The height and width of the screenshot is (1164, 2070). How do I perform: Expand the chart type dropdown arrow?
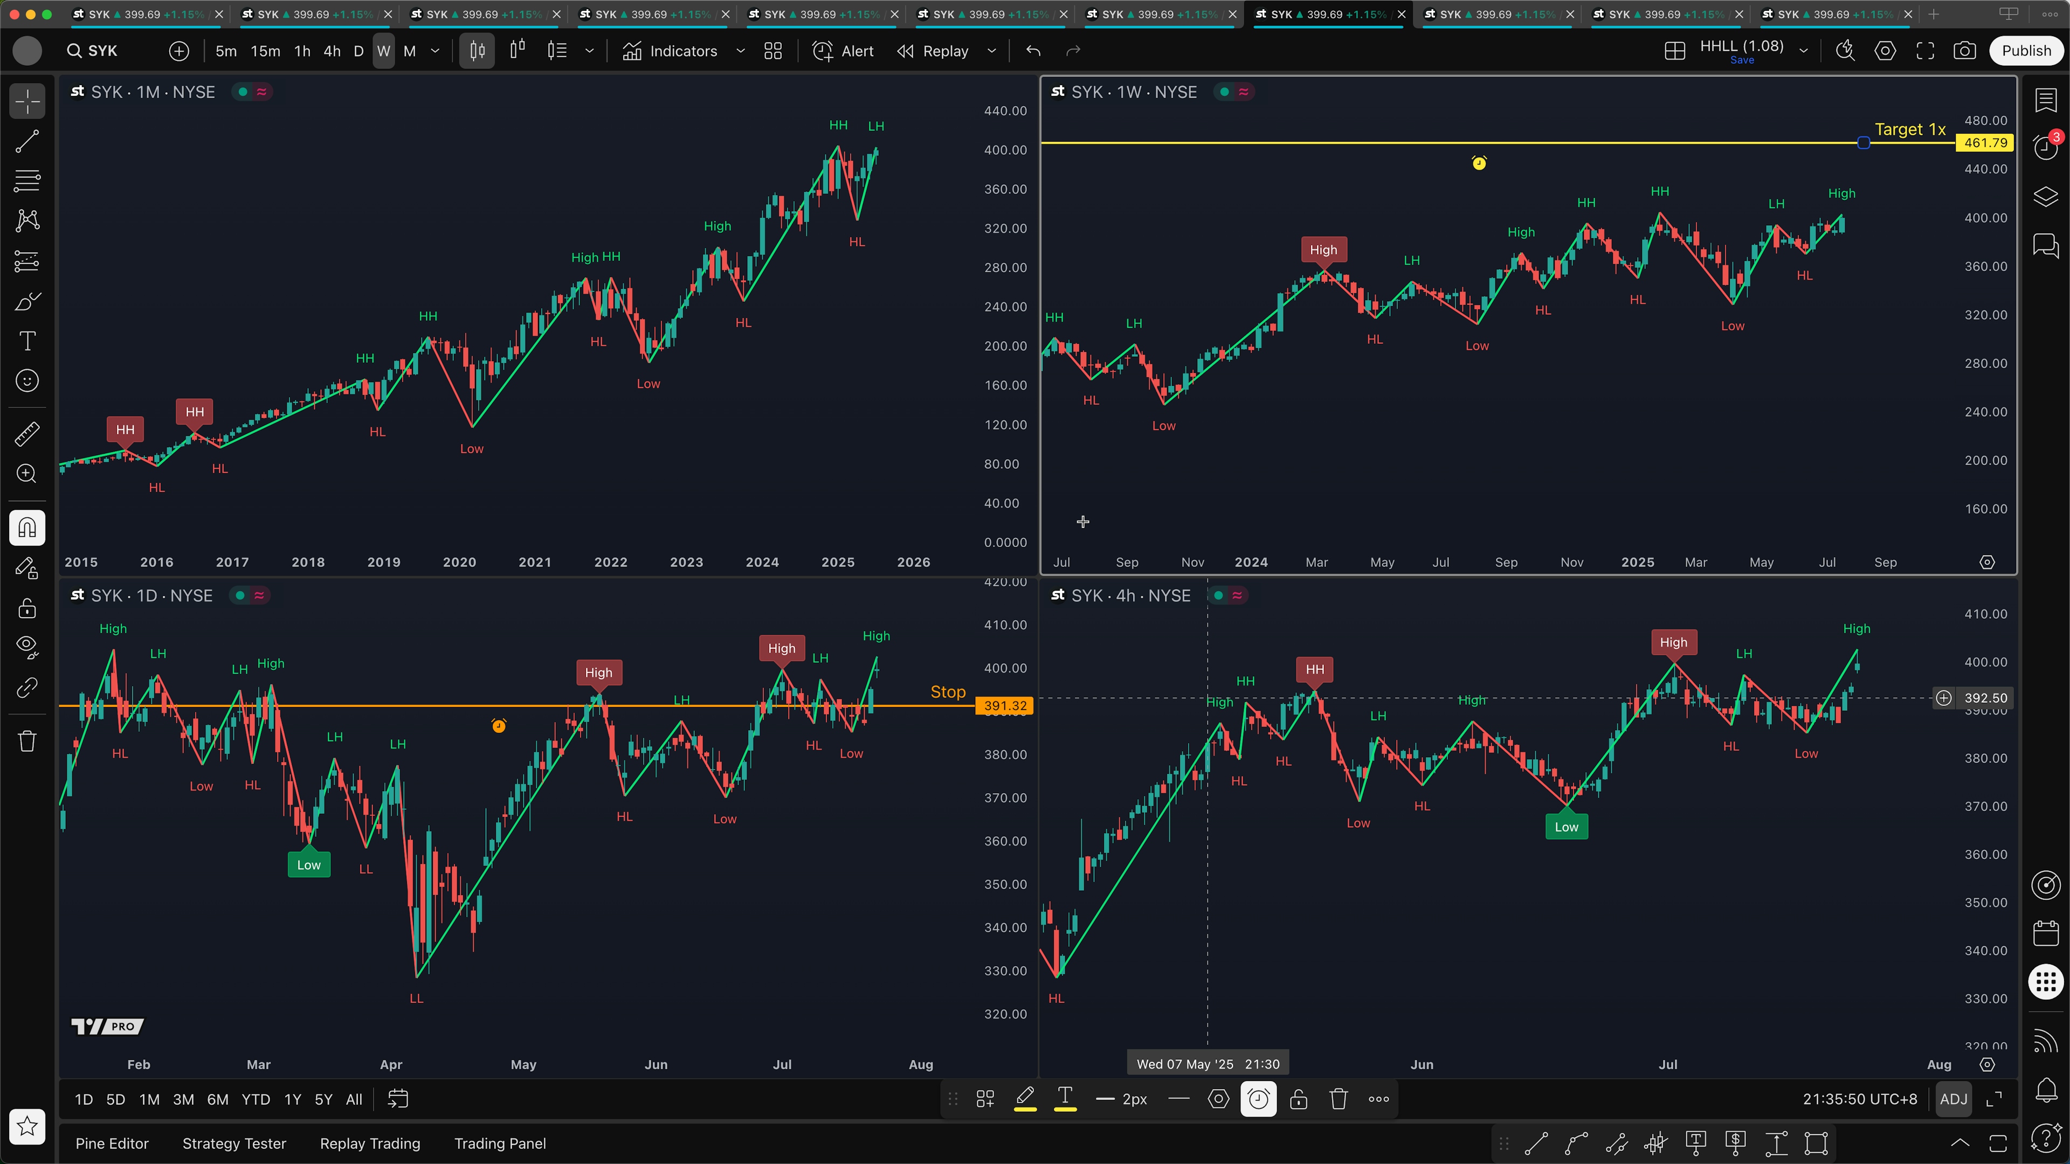click(589, 51)
